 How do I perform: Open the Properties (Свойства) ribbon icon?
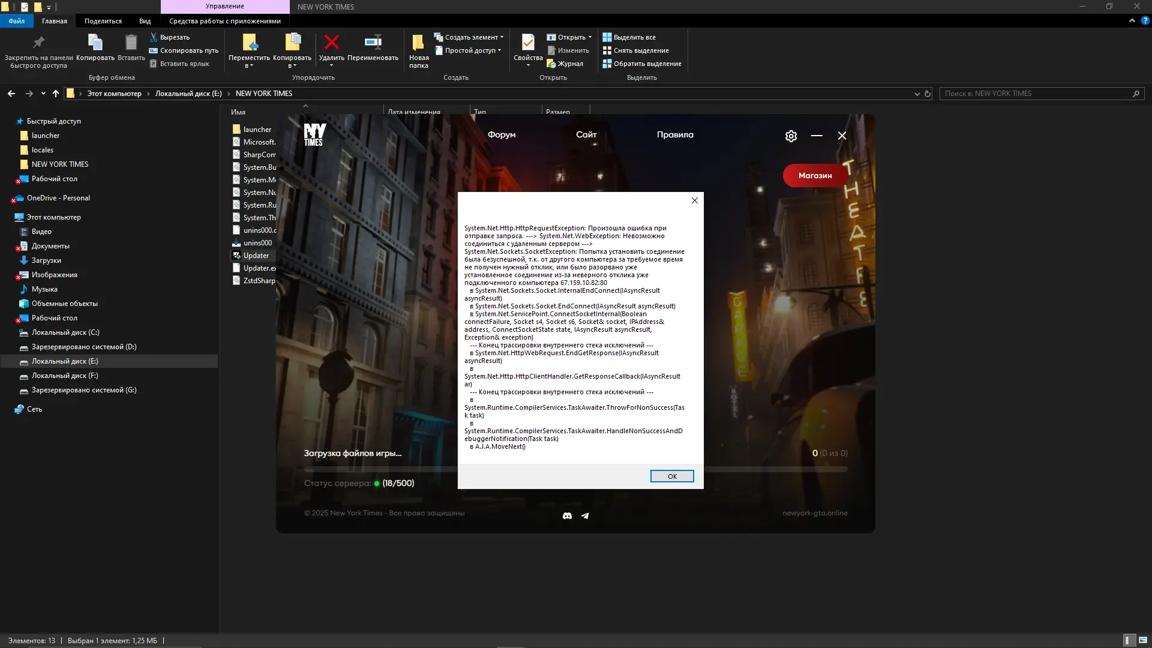click(528, 44)
